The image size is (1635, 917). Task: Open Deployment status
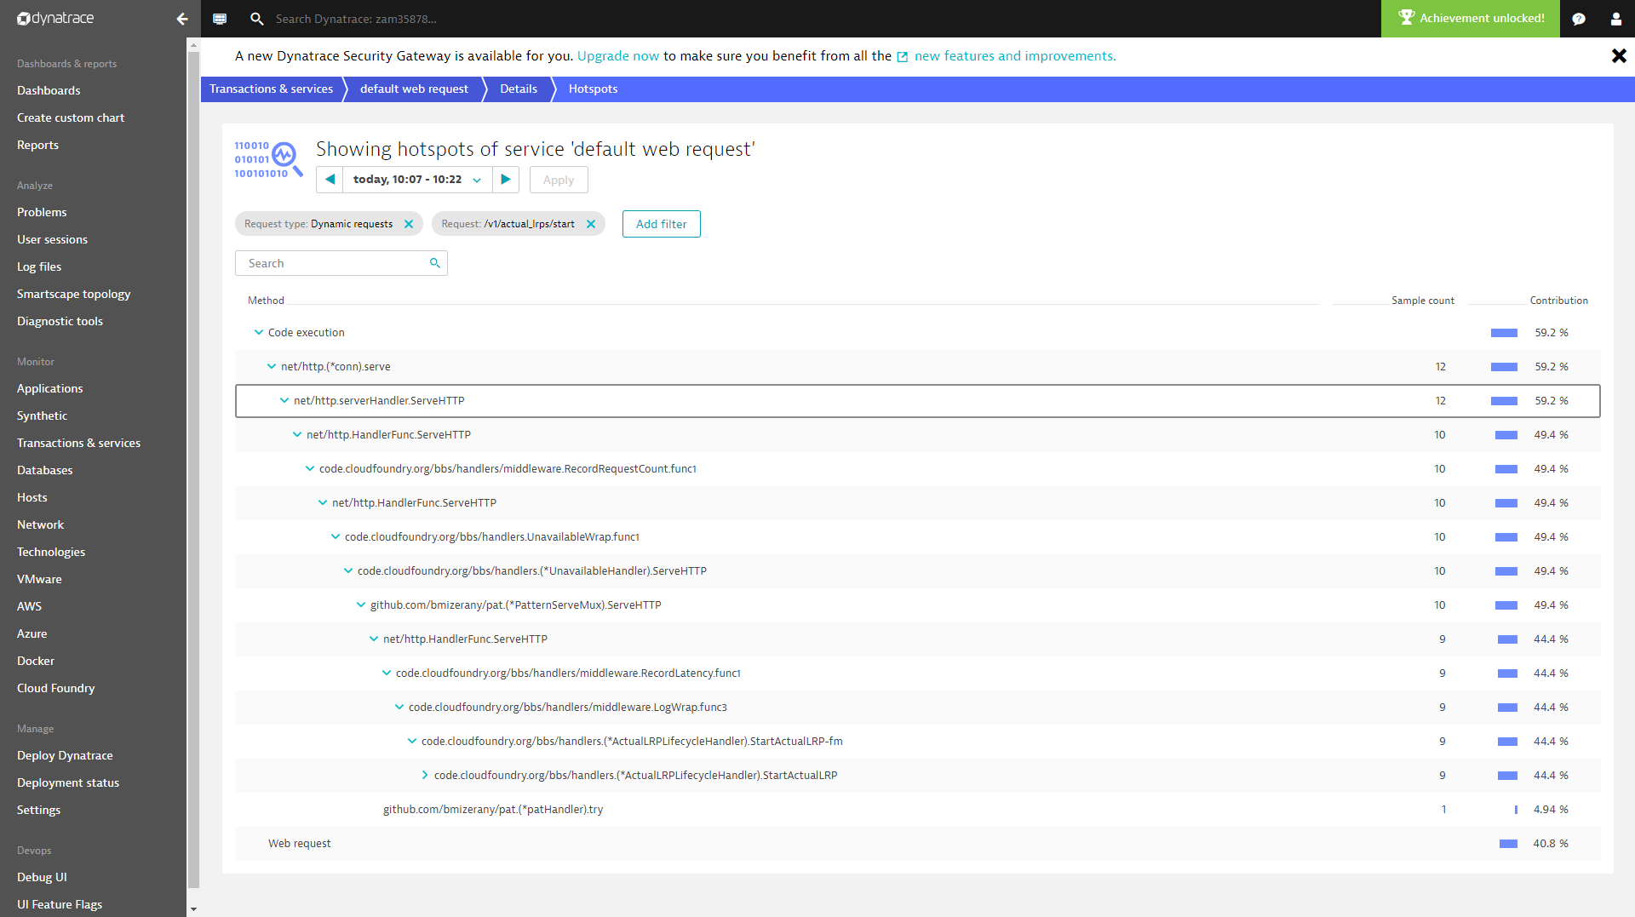[68, 783]
